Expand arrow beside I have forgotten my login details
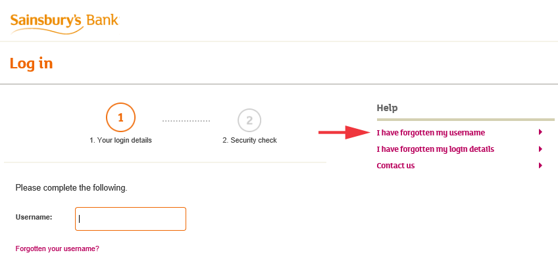The height and width of the screenshot is (259, 558). (541, 149)
